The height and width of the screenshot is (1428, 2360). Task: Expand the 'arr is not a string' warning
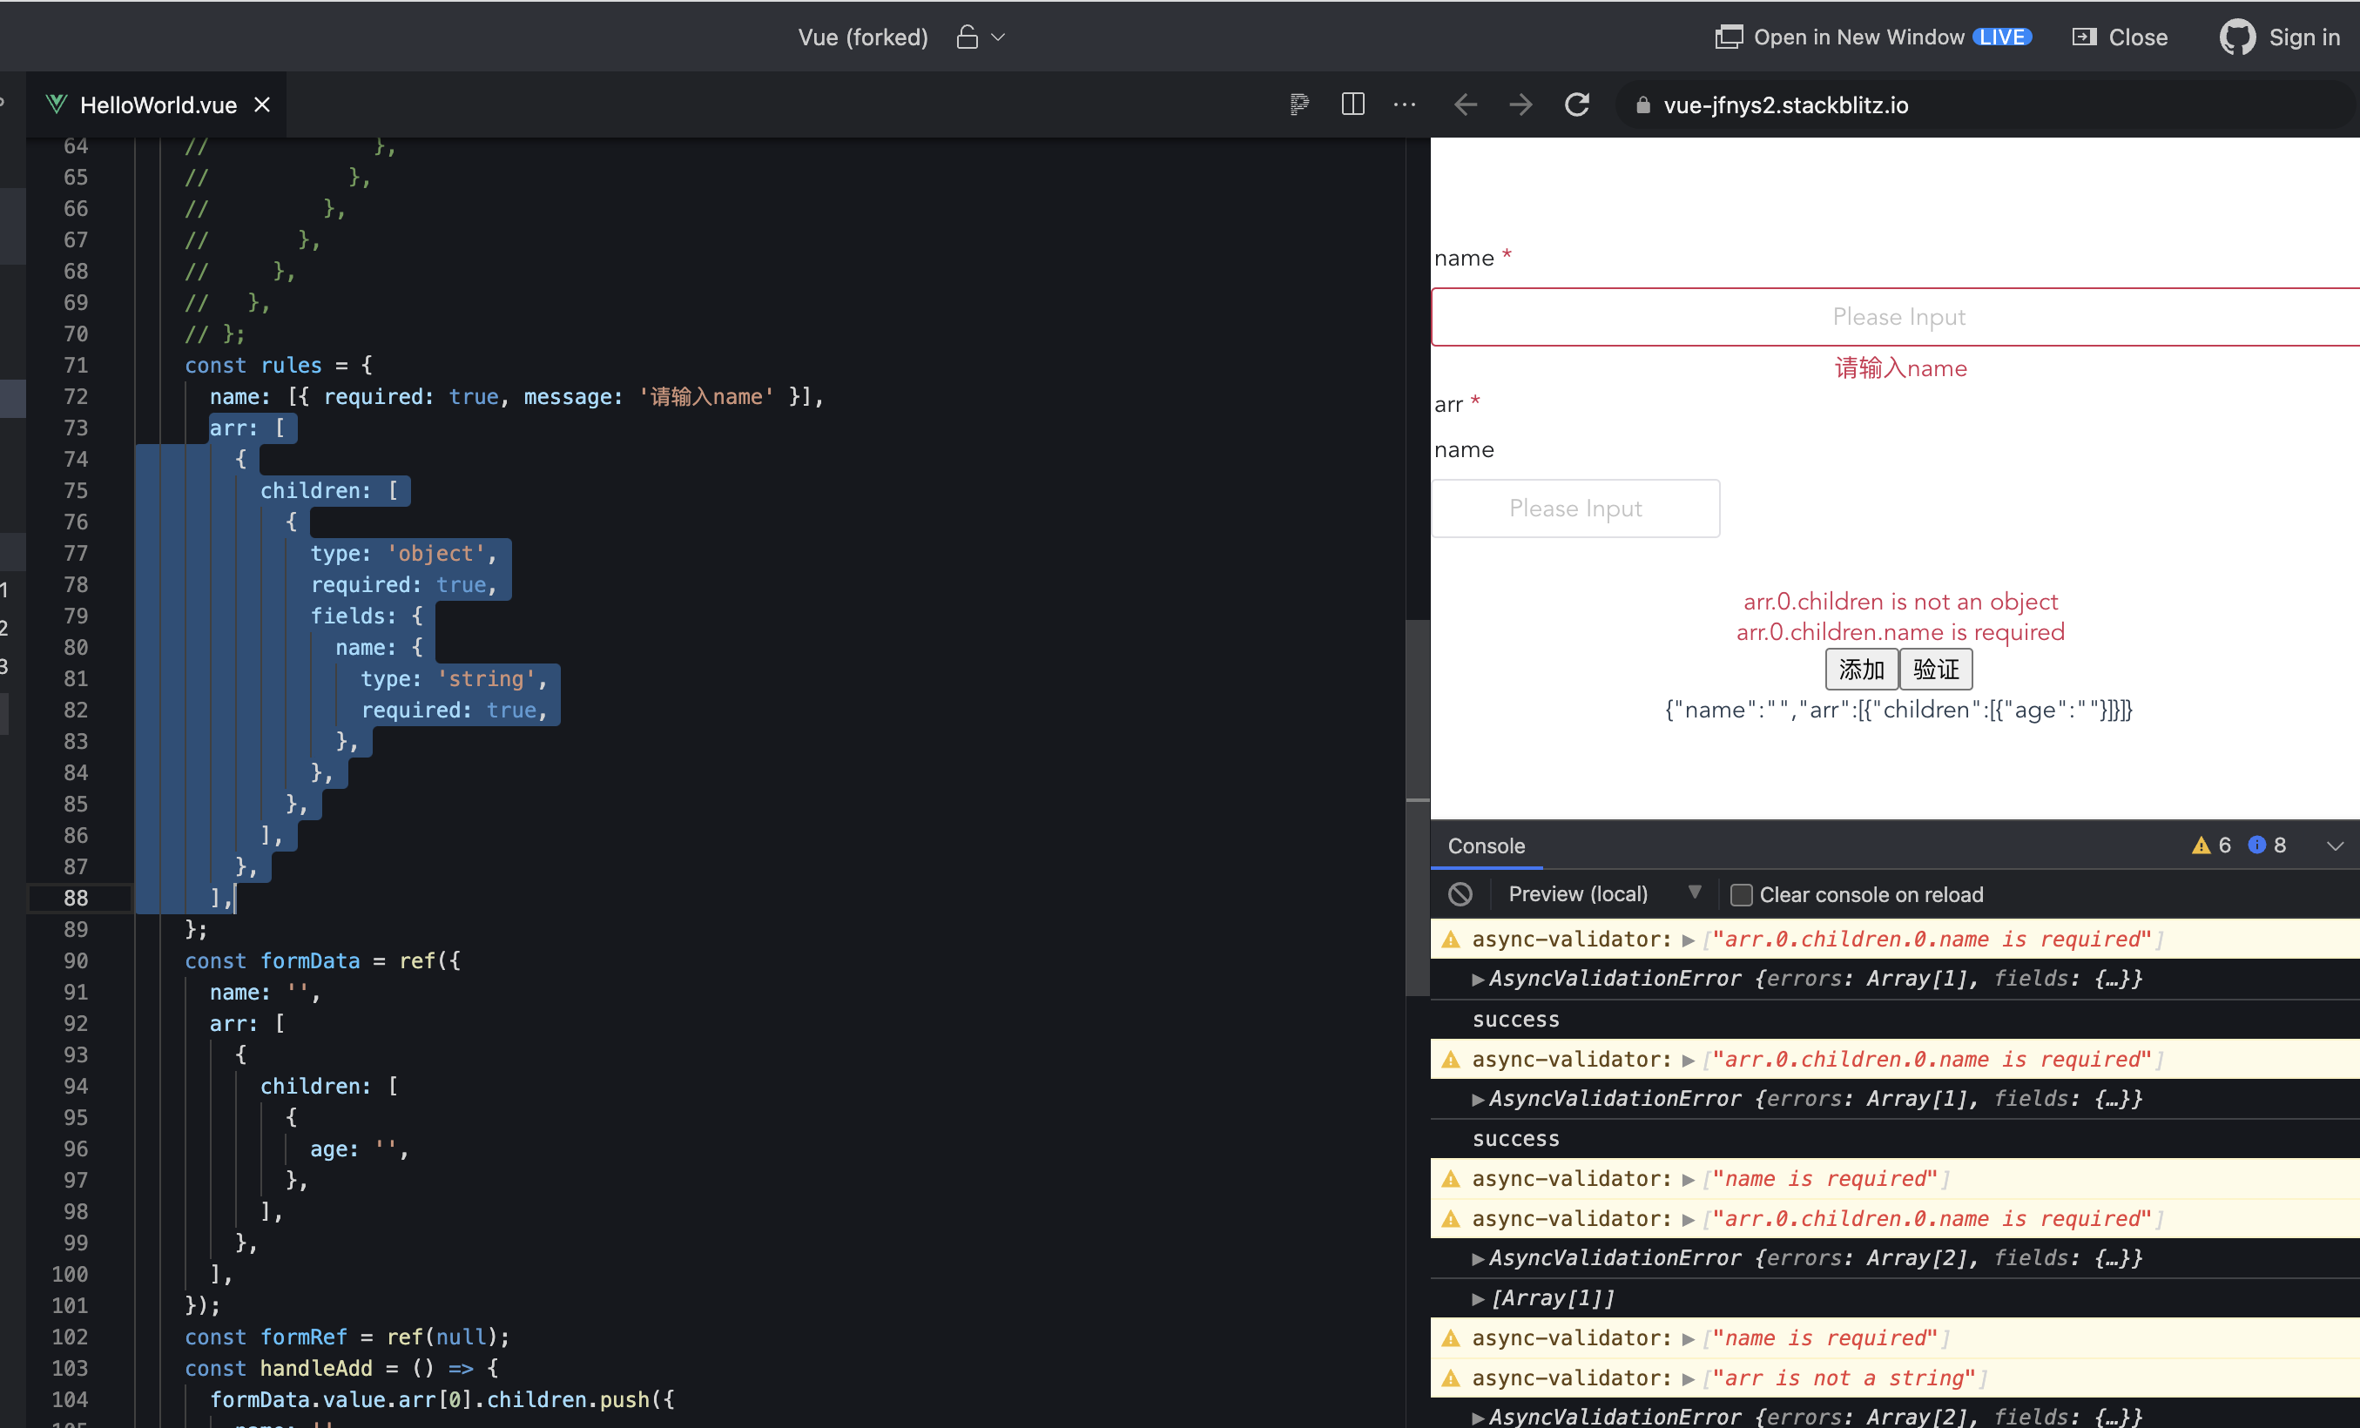[x=1689, y=1379]
